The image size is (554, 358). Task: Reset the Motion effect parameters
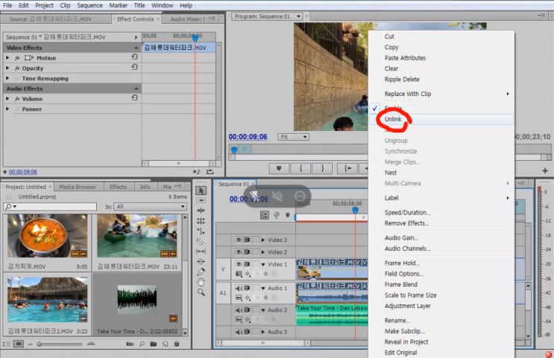(134, 57)
